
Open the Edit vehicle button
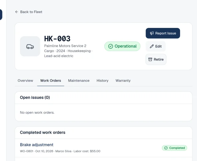[156, 46]
